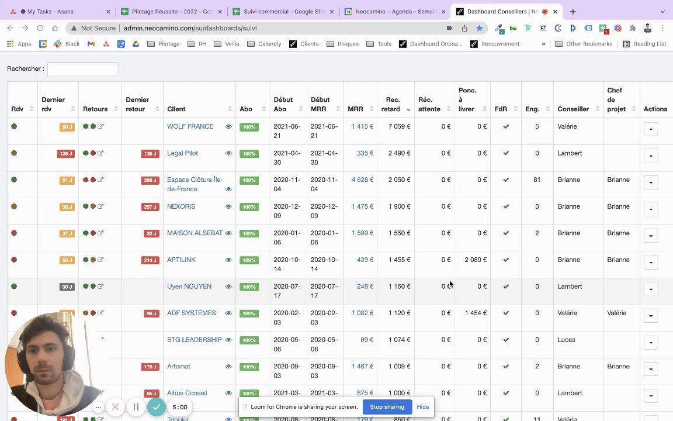
Task: Open the Google Drive bookmark icon
Action: pyautogui.click(x=136, y=44)
